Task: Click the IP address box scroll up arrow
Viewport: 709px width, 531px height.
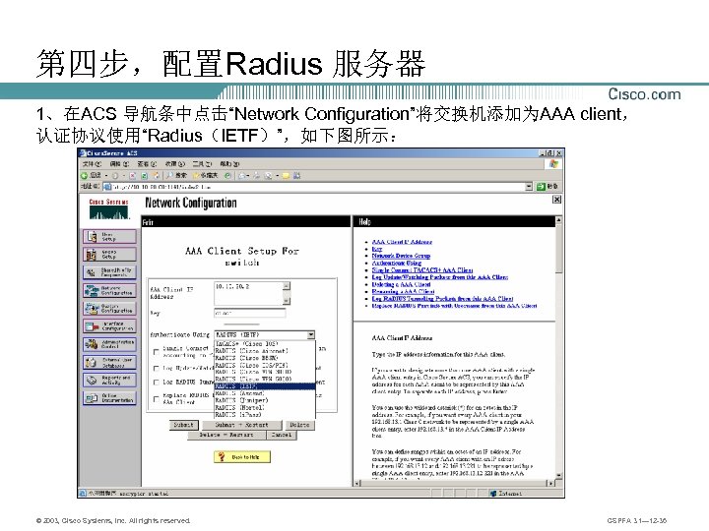Action: tap(287, 285)
